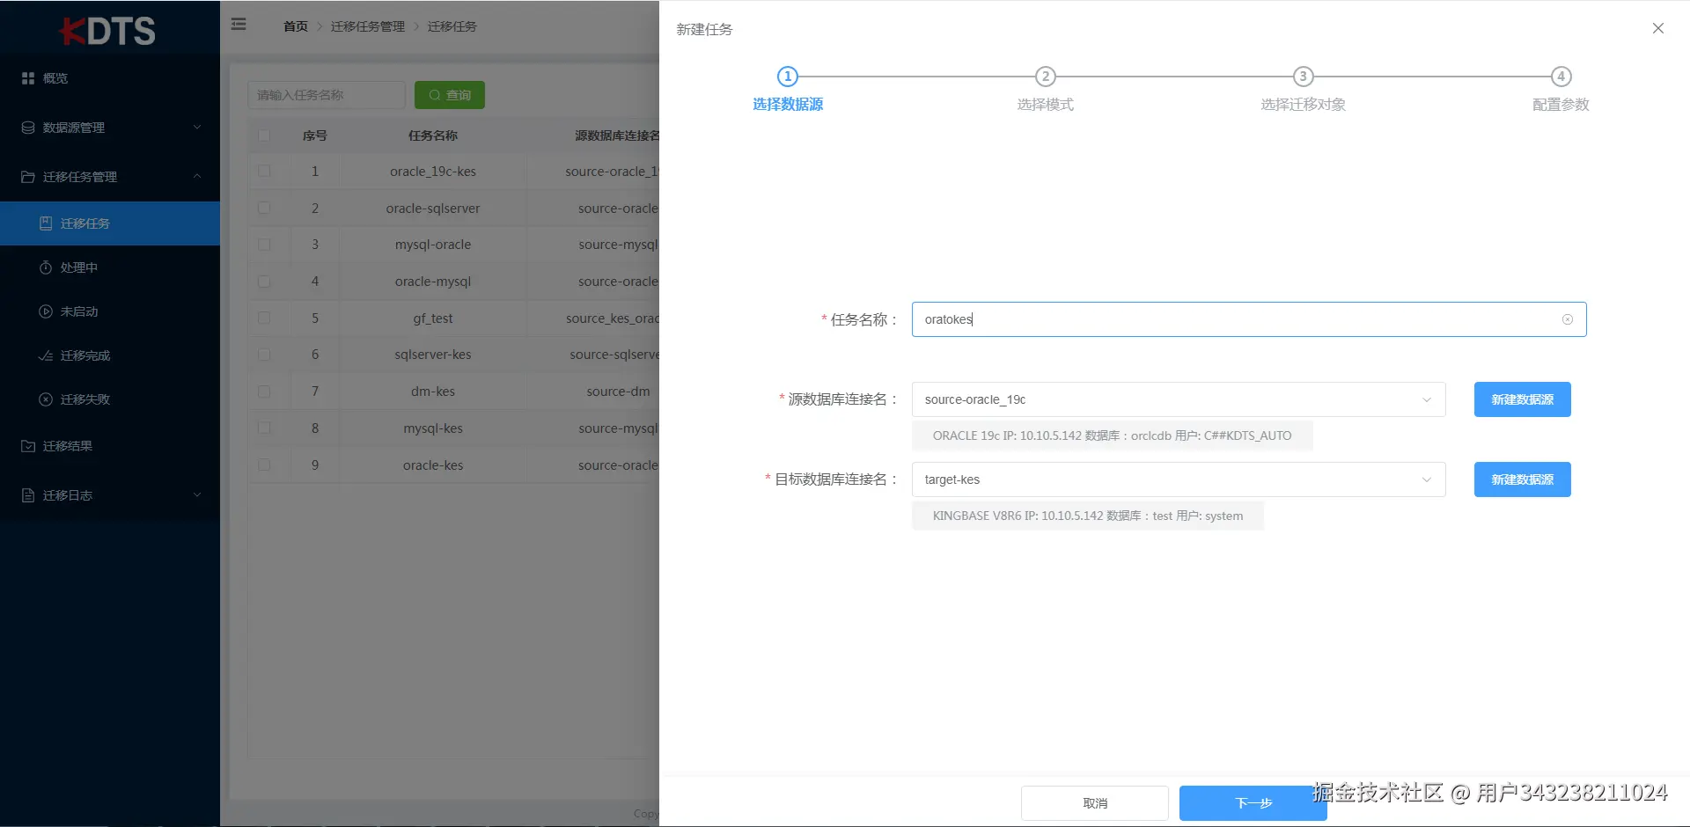Image resolution: width=1690 pixels, height=827 pixels.
Task: Toggle the select-all checkbox in the table header
Action: click(x=264, y=135)
